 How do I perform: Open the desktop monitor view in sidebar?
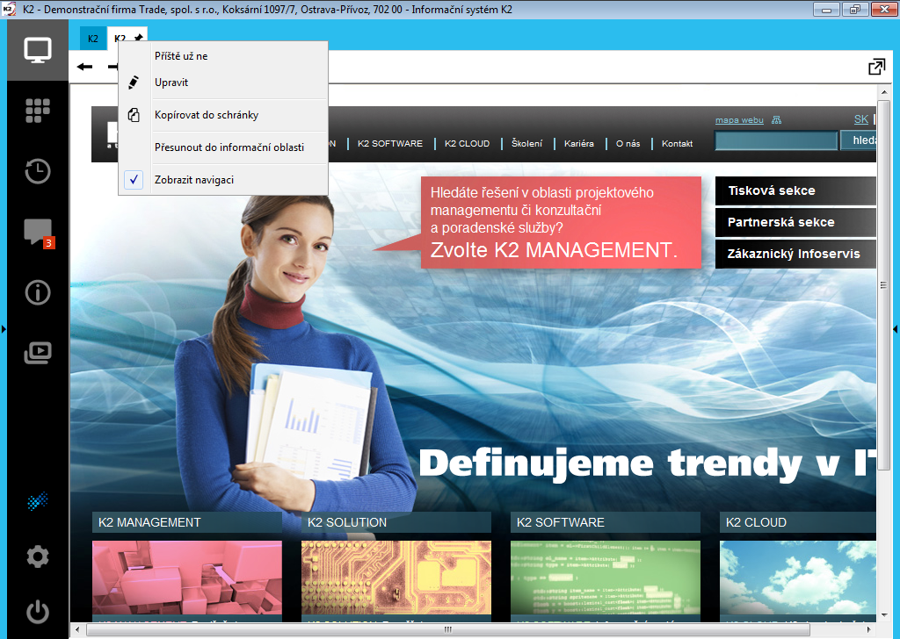(x=37, y=50)
